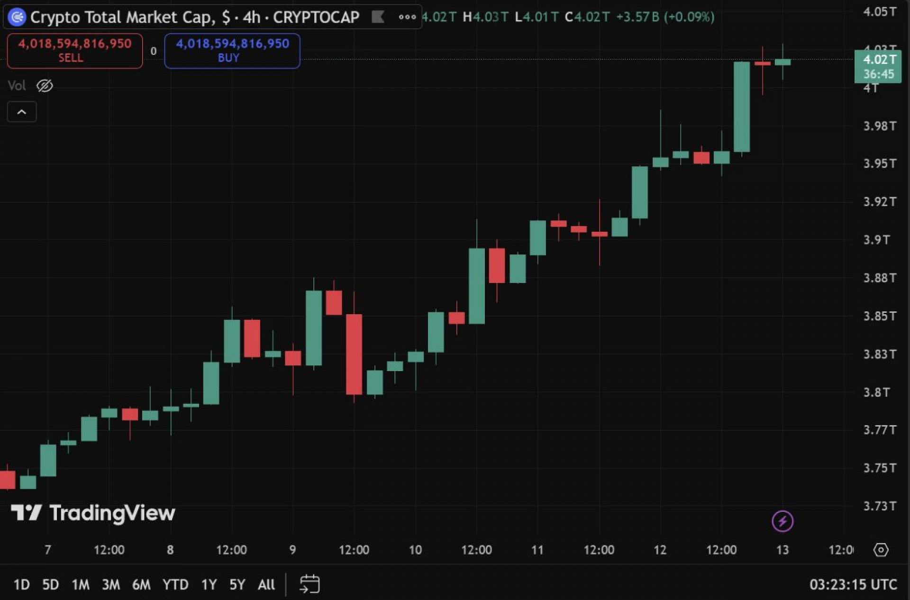Select the 5D time range

click(x=50, y=584)
